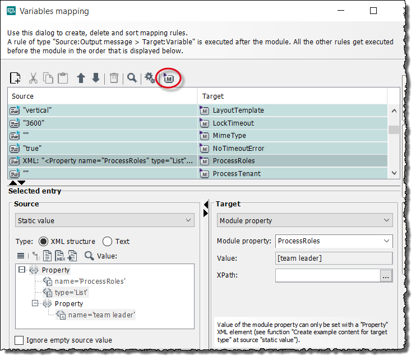Open the Module property target type dropdown
The width and height of the screenshot is (416, 360).
point(304,221)
